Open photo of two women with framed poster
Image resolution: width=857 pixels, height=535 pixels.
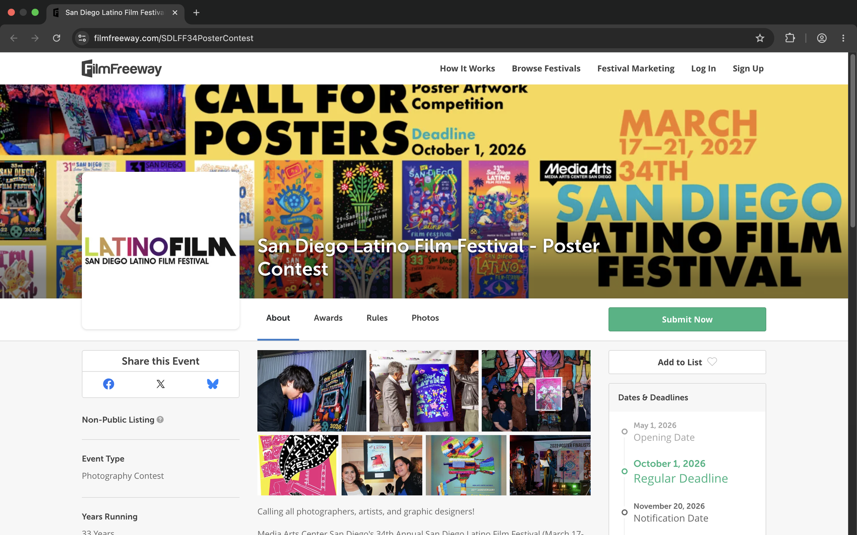click(382, 465)
